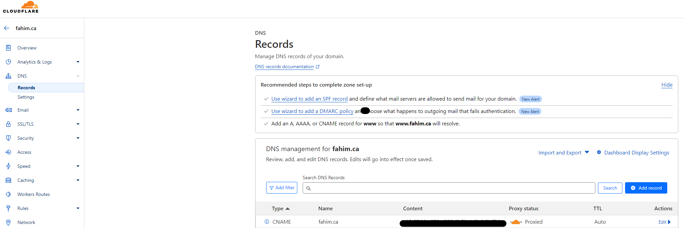Viewport: 683px width, 228px height.
Task: Click the Add record button
Action: 646,188
